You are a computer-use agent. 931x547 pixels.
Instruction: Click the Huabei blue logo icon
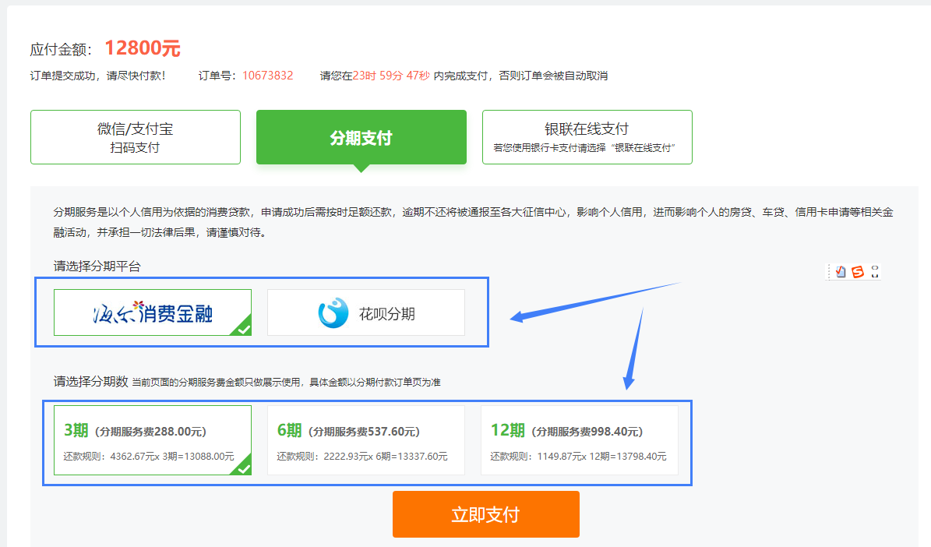pyautogui.click(x=333, y=313)
